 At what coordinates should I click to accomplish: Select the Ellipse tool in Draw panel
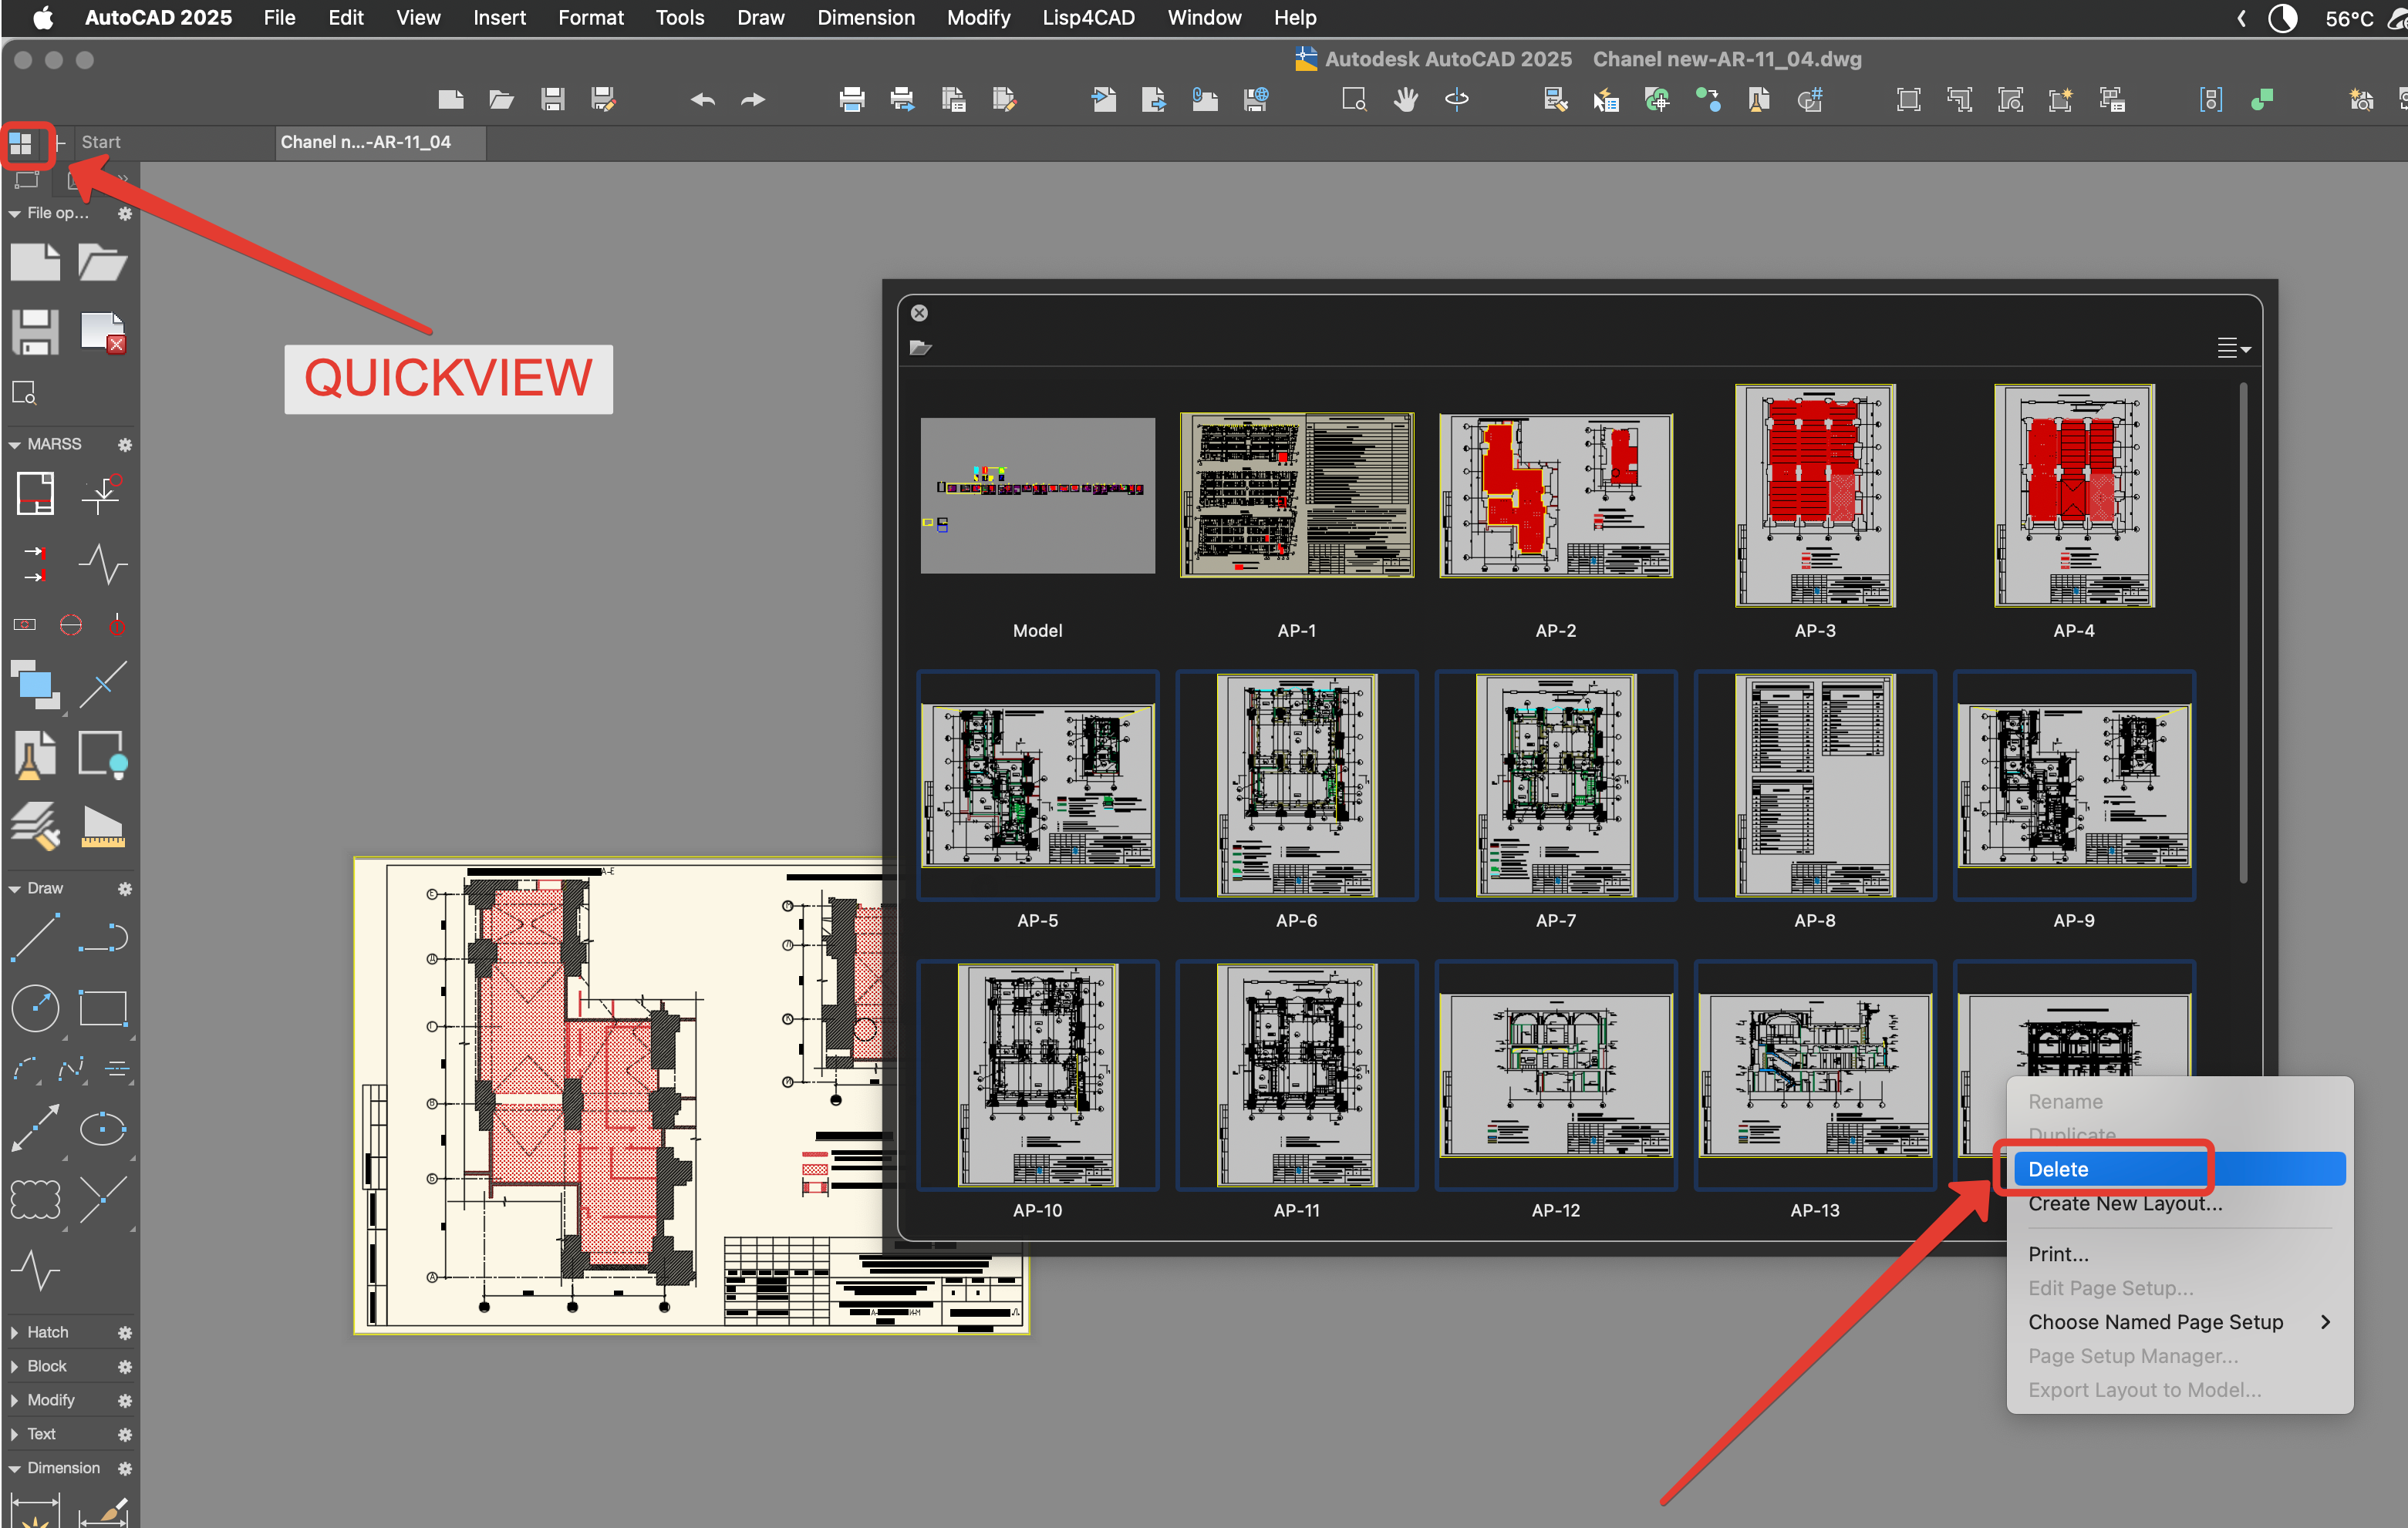pyautogui.click(x=103, y=1129)
